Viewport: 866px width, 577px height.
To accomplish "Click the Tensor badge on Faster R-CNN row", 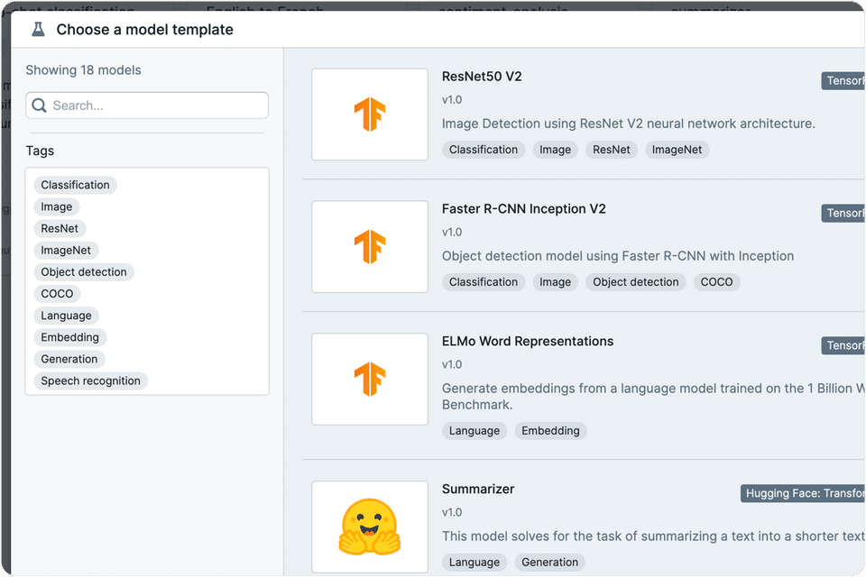I will click(843, 213).
